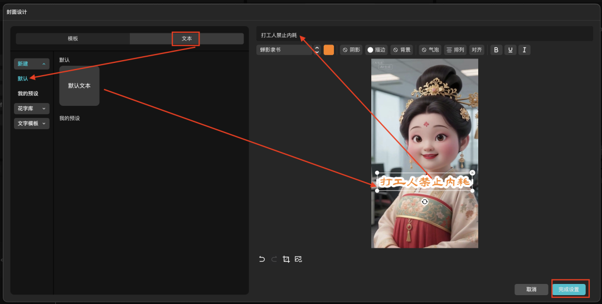Enable the 背景 background option
This screenshot has height=304, width=602.
coord(401,50)
